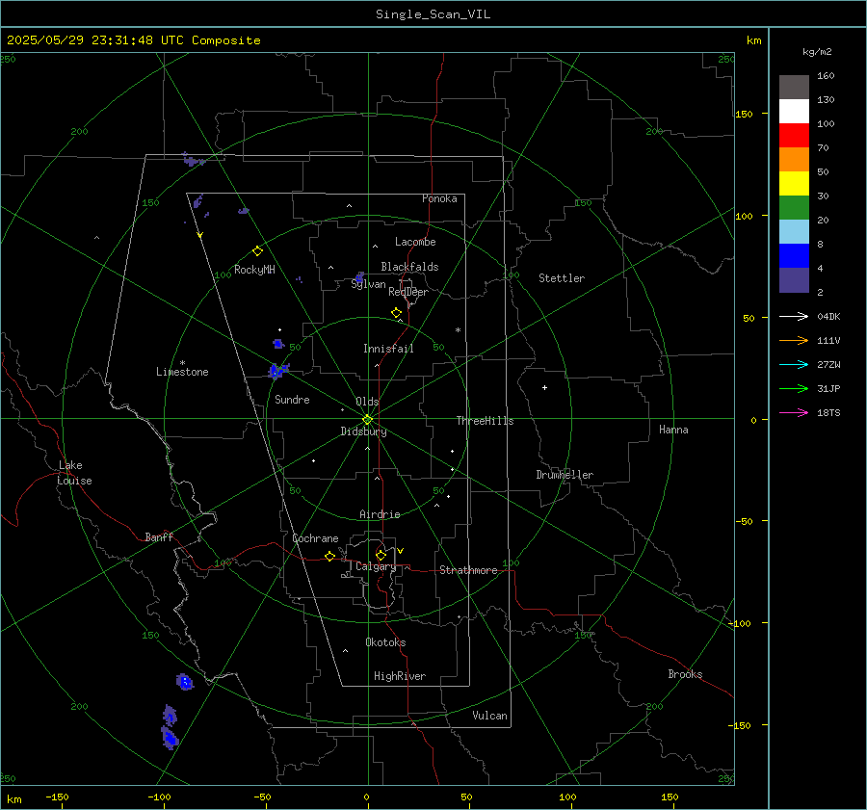The image size is (867, 810).
Task: Click the Single_Scan_VIL title text
Action: pos(433,14)
